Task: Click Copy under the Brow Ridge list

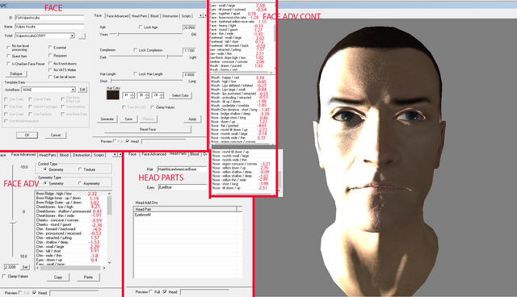Action: pos(58,278)
